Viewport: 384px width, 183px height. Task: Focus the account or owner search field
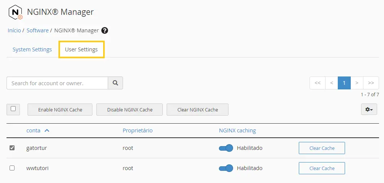point(57,83)
